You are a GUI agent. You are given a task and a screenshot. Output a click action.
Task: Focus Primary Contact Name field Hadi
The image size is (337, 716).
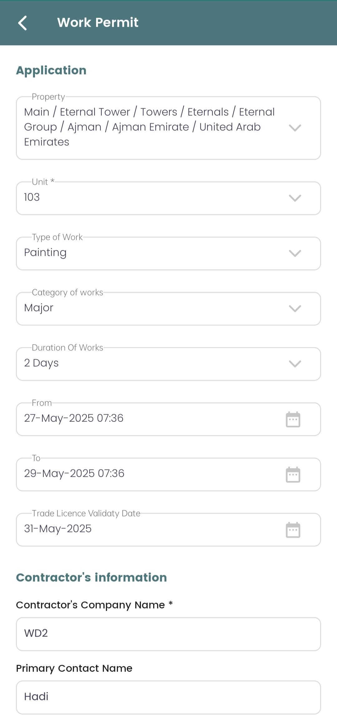[x=168, y=697]
